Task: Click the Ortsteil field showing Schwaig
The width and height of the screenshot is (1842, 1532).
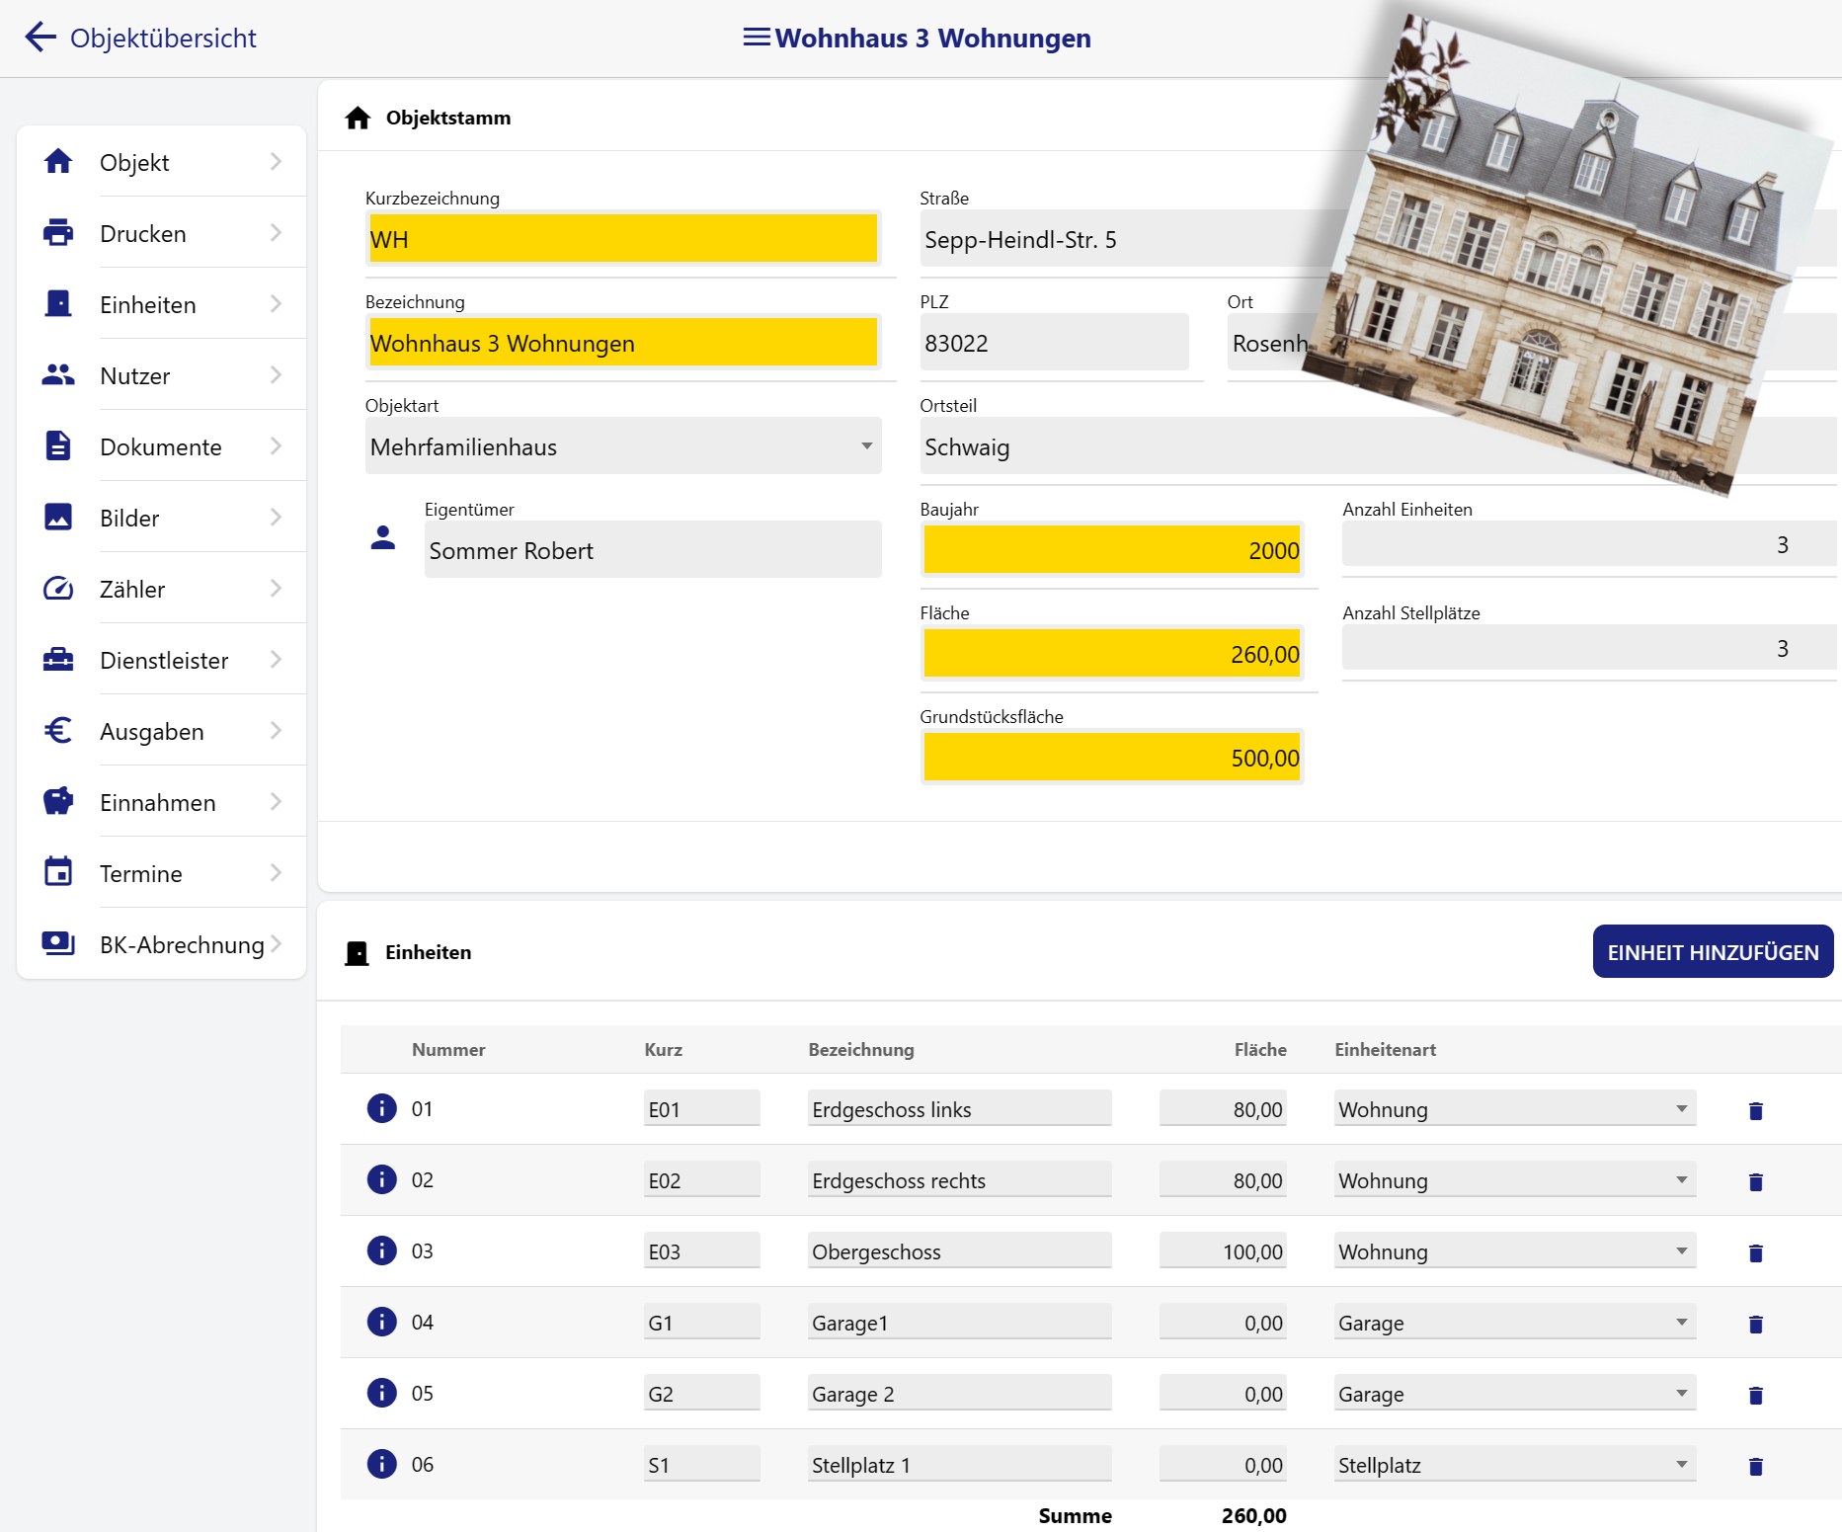Action: [1378, 445]
